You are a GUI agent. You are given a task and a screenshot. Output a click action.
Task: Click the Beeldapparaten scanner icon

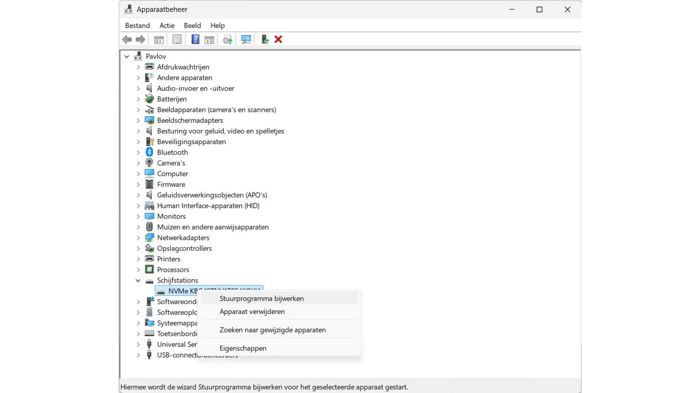[150, 110]
